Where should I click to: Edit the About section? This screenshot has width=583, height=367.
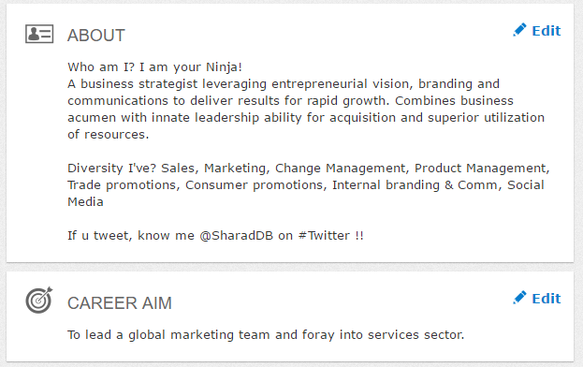tap(537, 31)
